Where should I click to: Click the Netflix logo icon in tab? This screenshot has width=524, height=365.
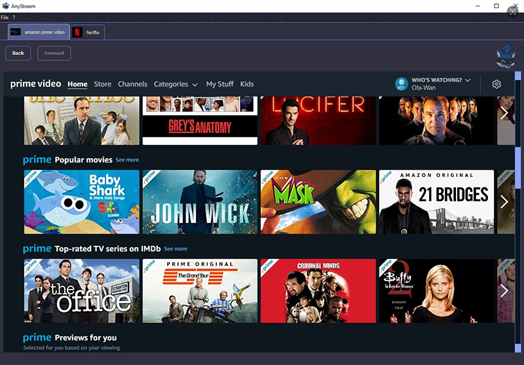77,32
